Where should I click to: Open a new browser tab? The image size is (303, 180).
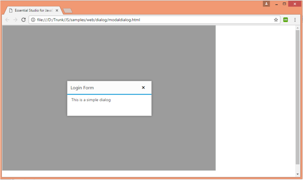pos(68,10)
